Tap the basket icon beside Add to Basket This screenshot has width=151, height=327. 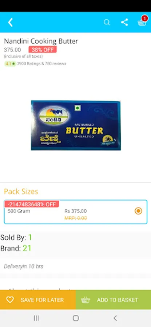(86, 300)
